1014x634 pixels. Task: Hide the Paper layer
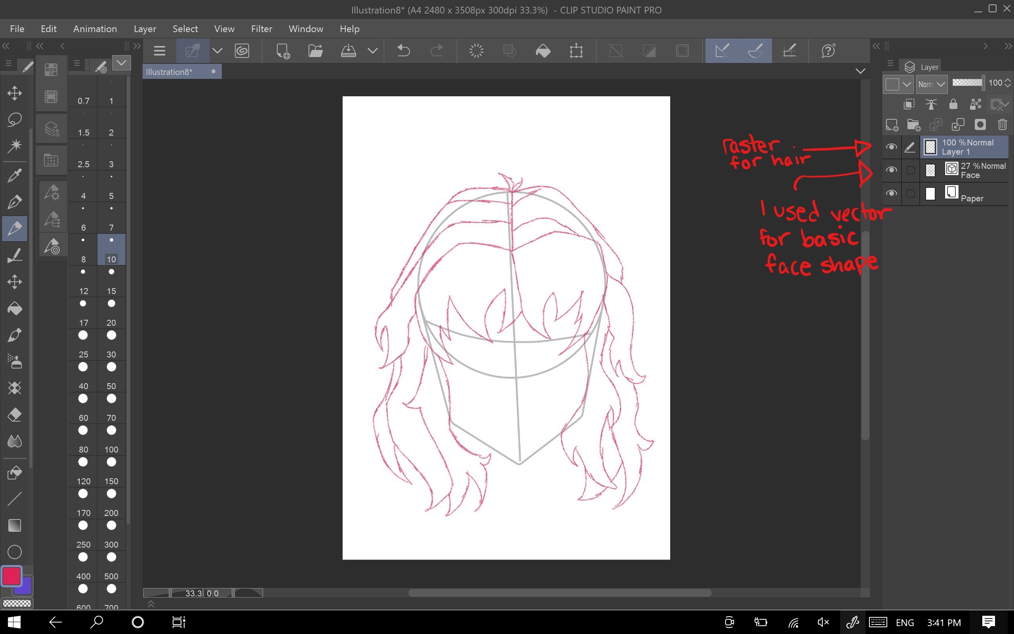(891, 193)
